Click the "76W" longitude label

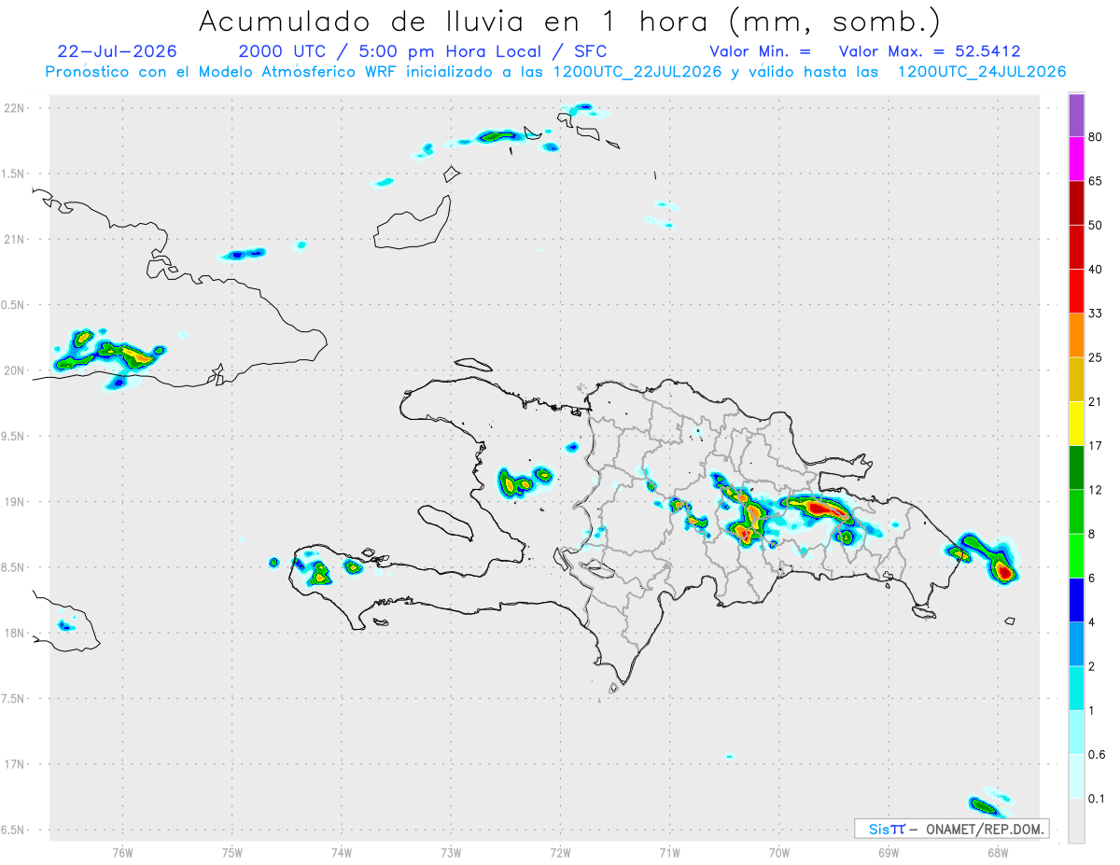[x=122, y=852]
